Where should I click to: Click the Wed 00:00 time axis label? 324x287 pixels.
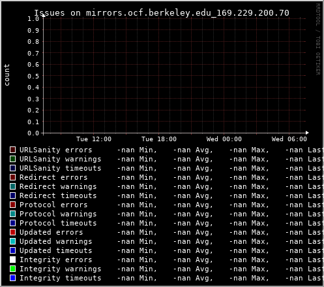pyautogui.click(x=224, y=139)
